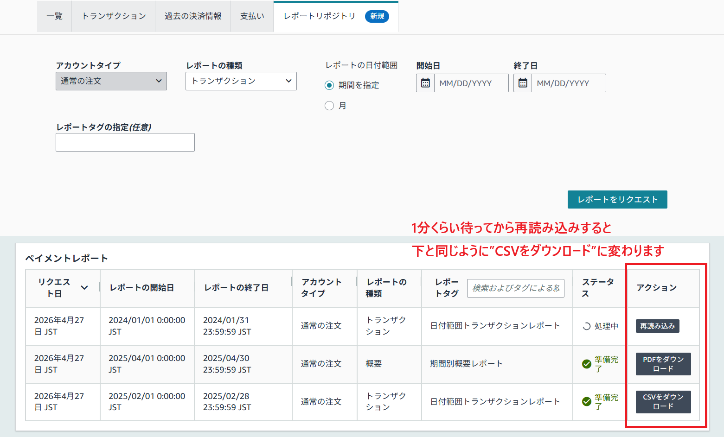Select the 月 radio button

tap(329, 106)
